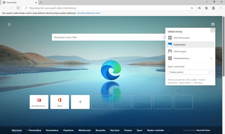225x134 pixels.
Task: Open the Microsoft News link
Action: coord(203,130)
